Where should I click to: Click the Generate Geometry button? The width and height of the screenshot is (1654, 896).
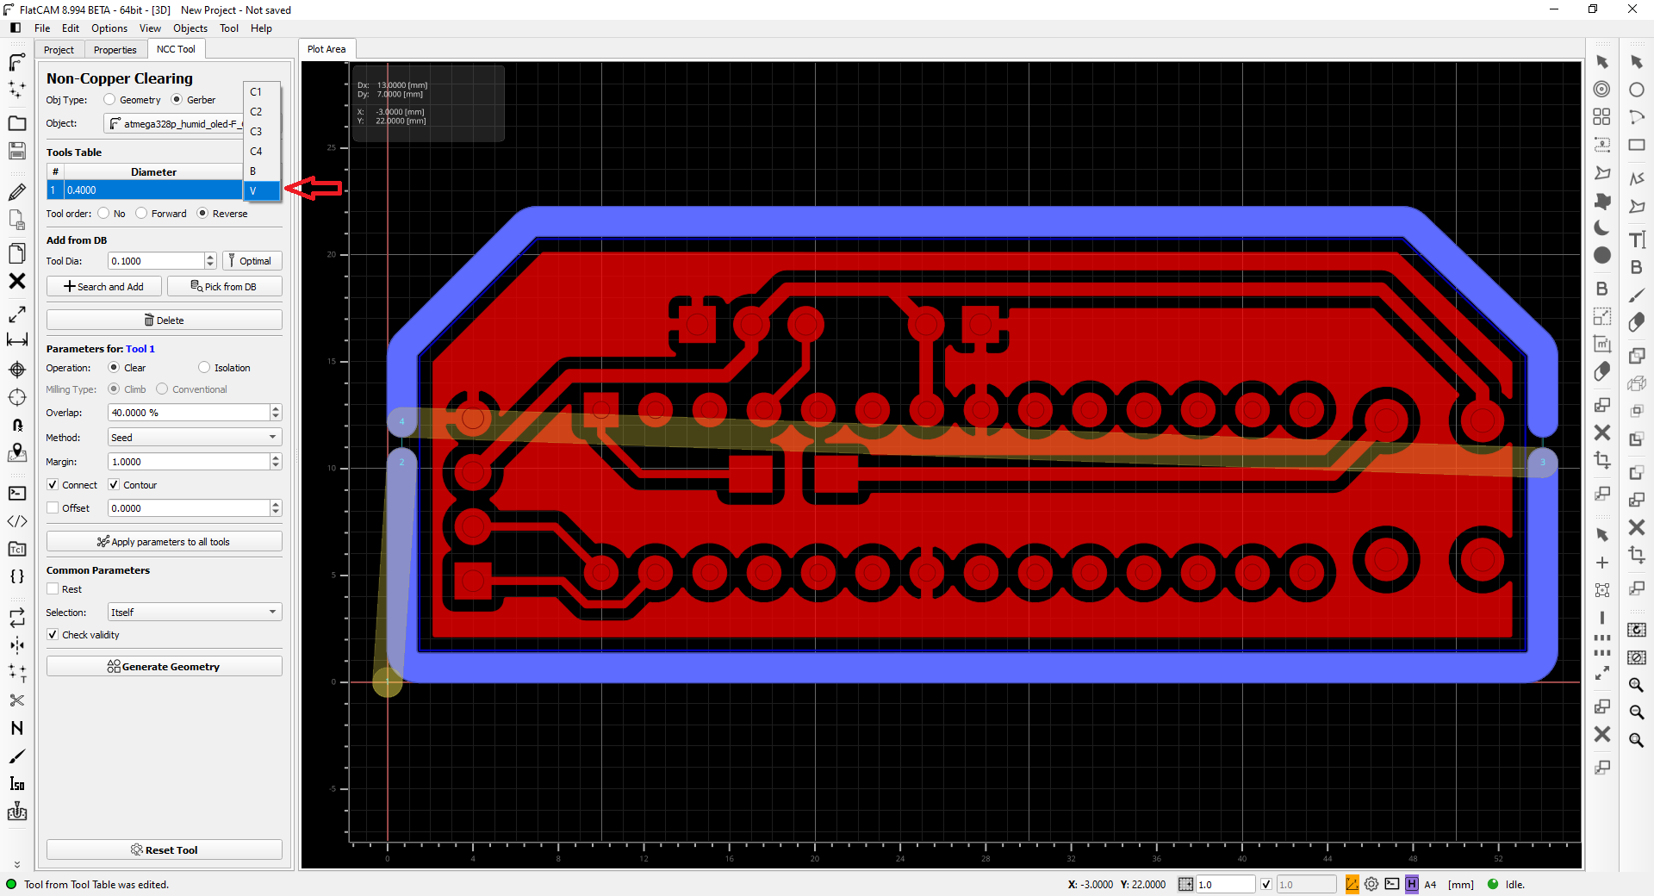click(x=164, y=667)
